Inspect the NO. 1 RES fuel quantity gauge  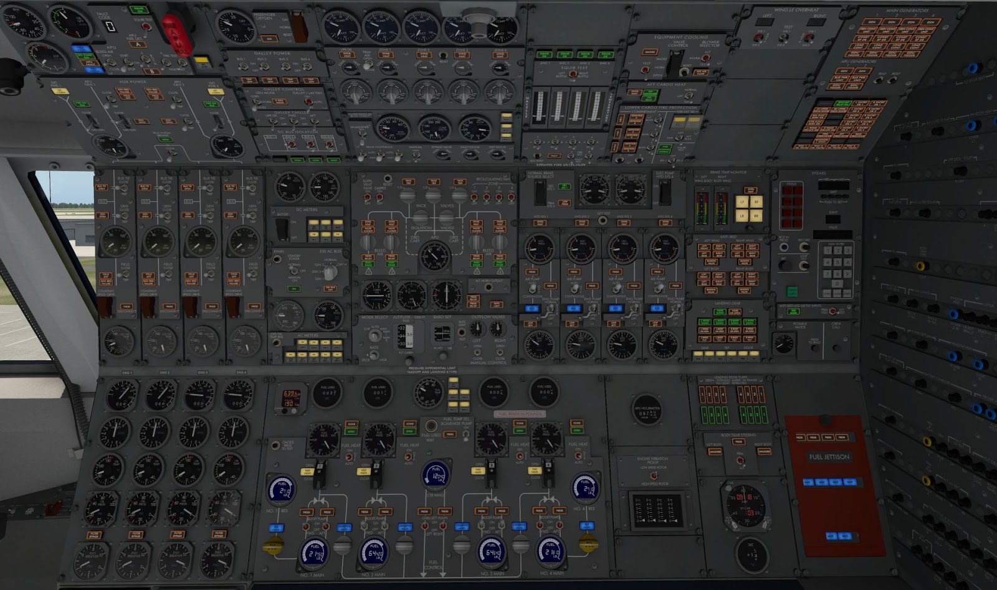pos(281,489)
